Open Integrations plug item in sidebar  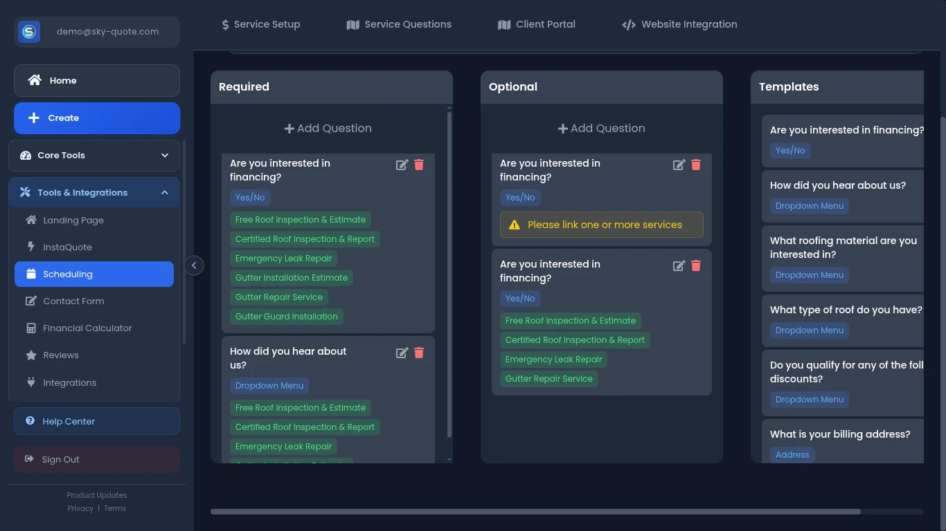point(69,382)
